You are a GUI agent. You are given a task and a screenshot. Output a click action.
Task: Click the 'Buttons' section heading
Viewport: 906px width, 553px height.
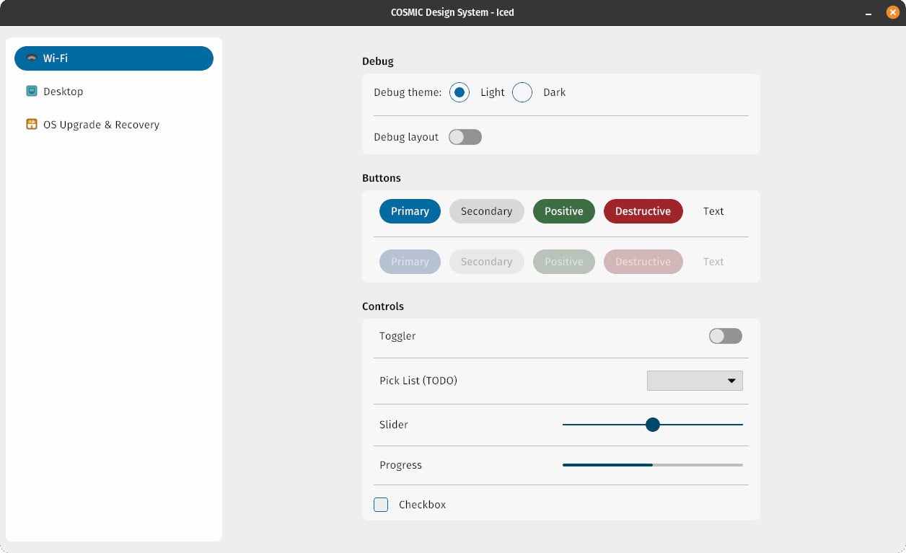click(x=382, y=178)
